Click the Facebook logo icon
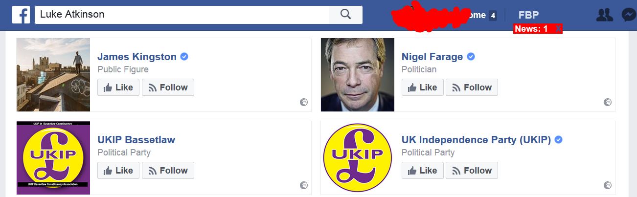 (x=21, y=15)
